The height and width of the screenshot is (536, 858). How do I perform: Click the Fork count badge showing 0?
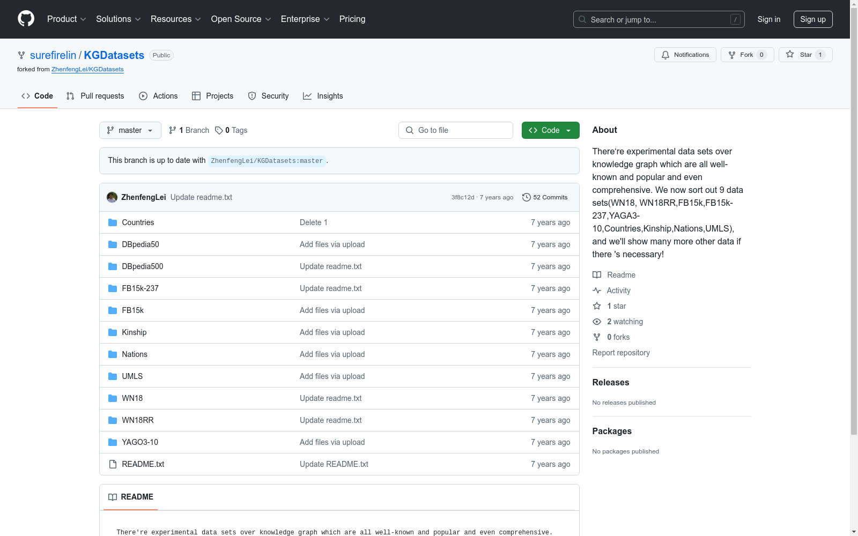761,55
